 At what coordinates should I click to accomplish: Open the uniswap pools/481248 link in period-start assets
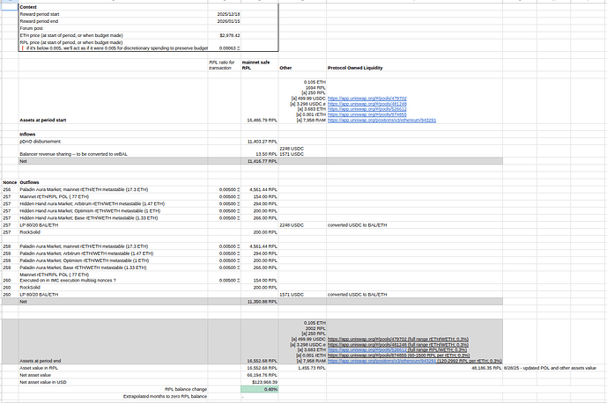point(367,104)
